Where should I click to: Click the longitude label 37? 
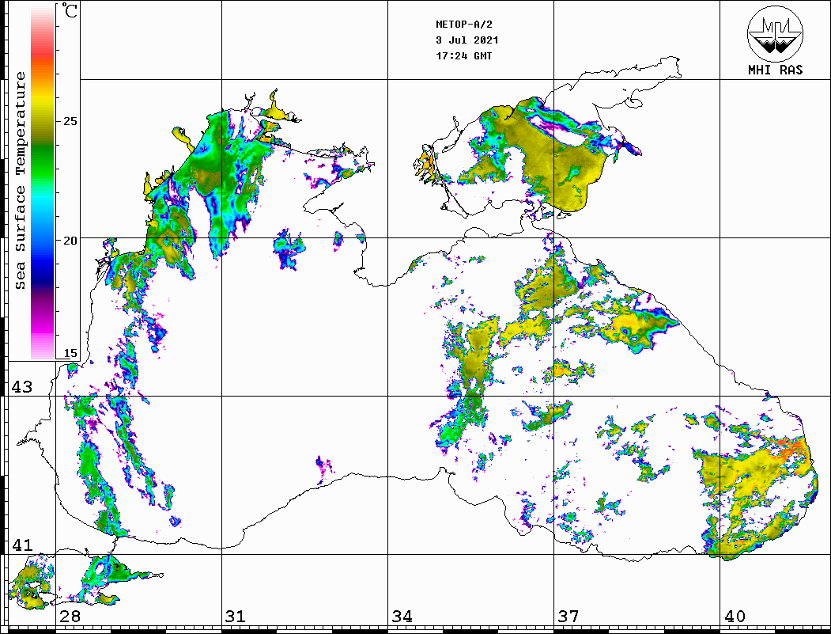point(568,616)
